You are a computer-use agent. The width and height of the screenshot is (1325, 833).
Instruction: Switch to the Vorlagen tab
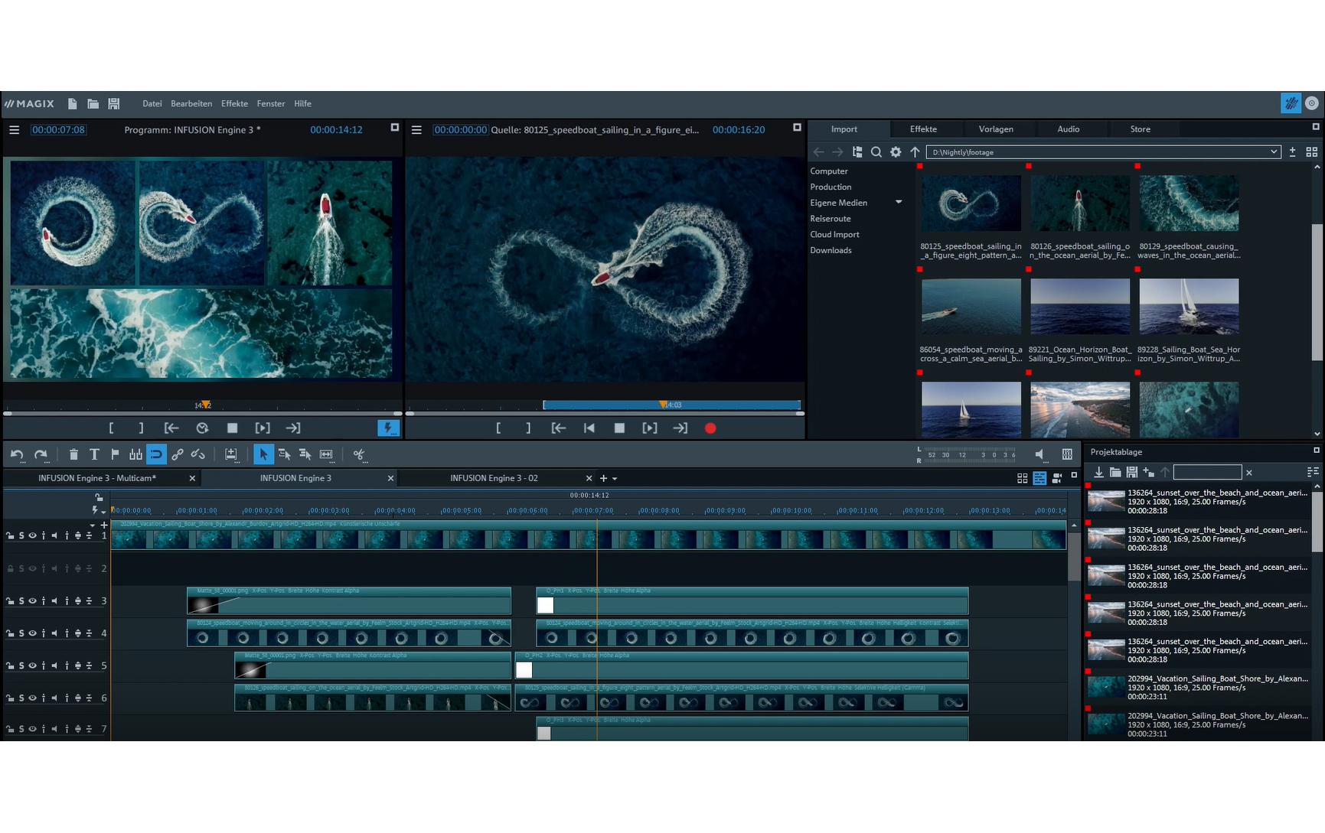(x=995, y=129)
